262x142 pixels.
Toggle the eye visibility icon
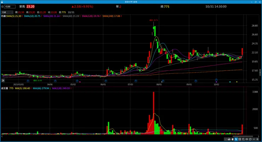[247, 139]
